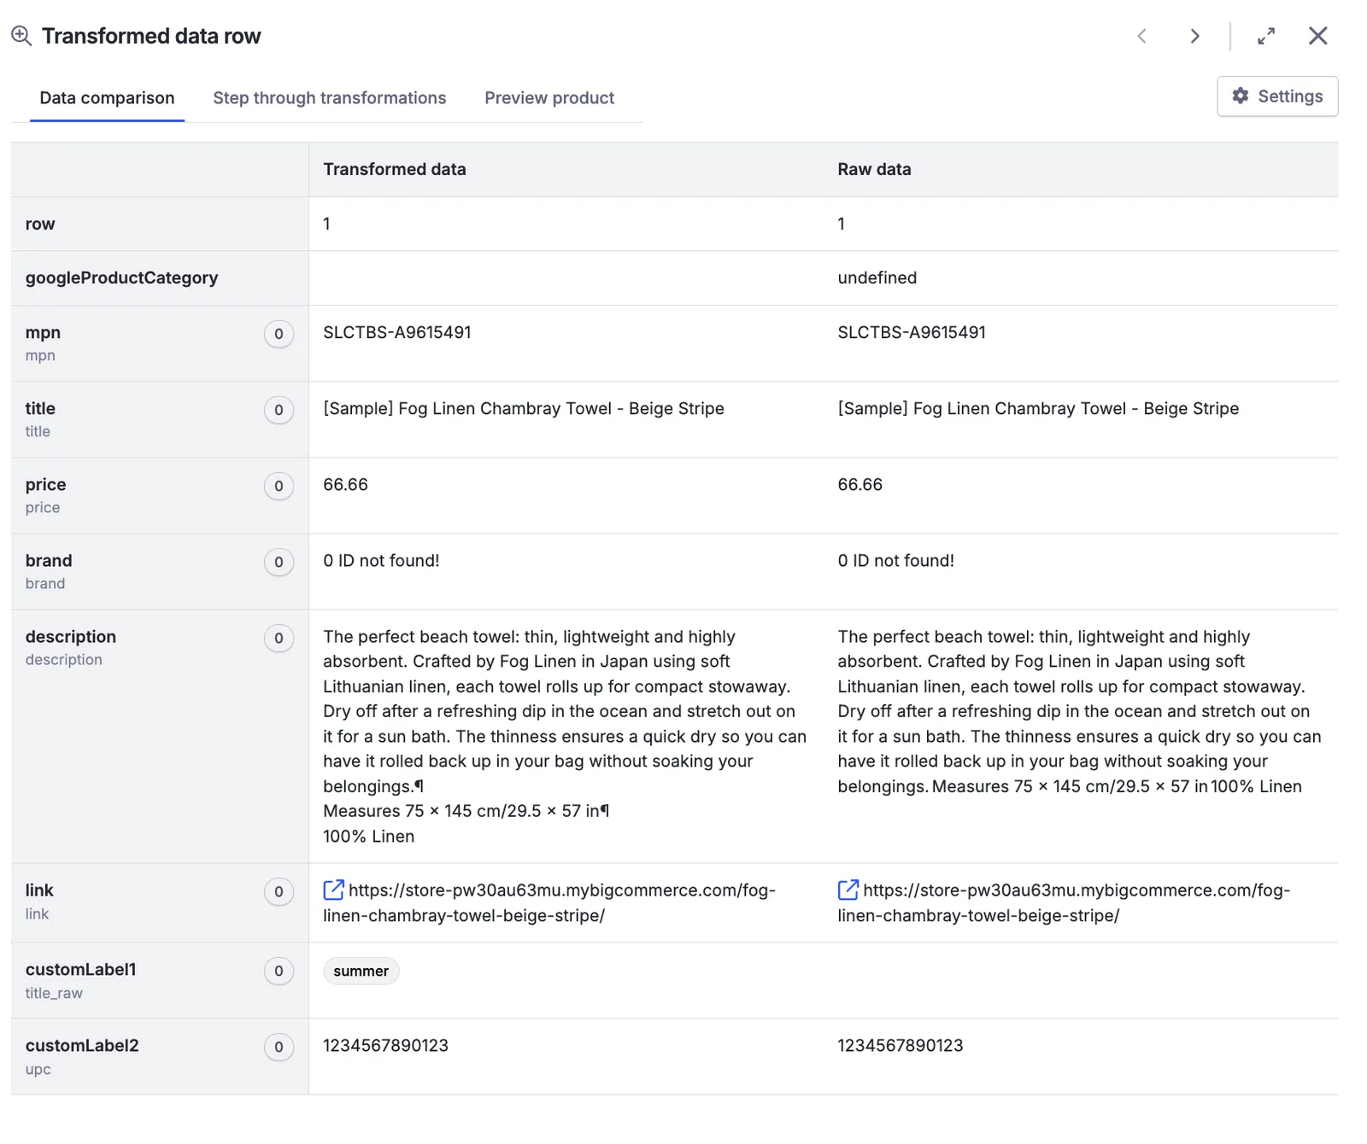Go to next row with right chevron
This screenshot has width=1367, height=1144.
pos(1194,36)
